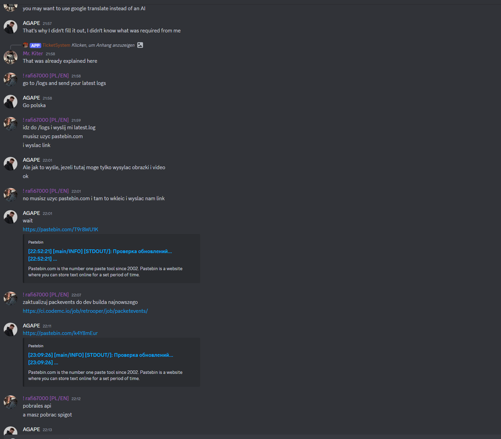Click AGAPE's avatar at the 22:11 message
The image size is (501, 439).
click(x=10, y=329)
